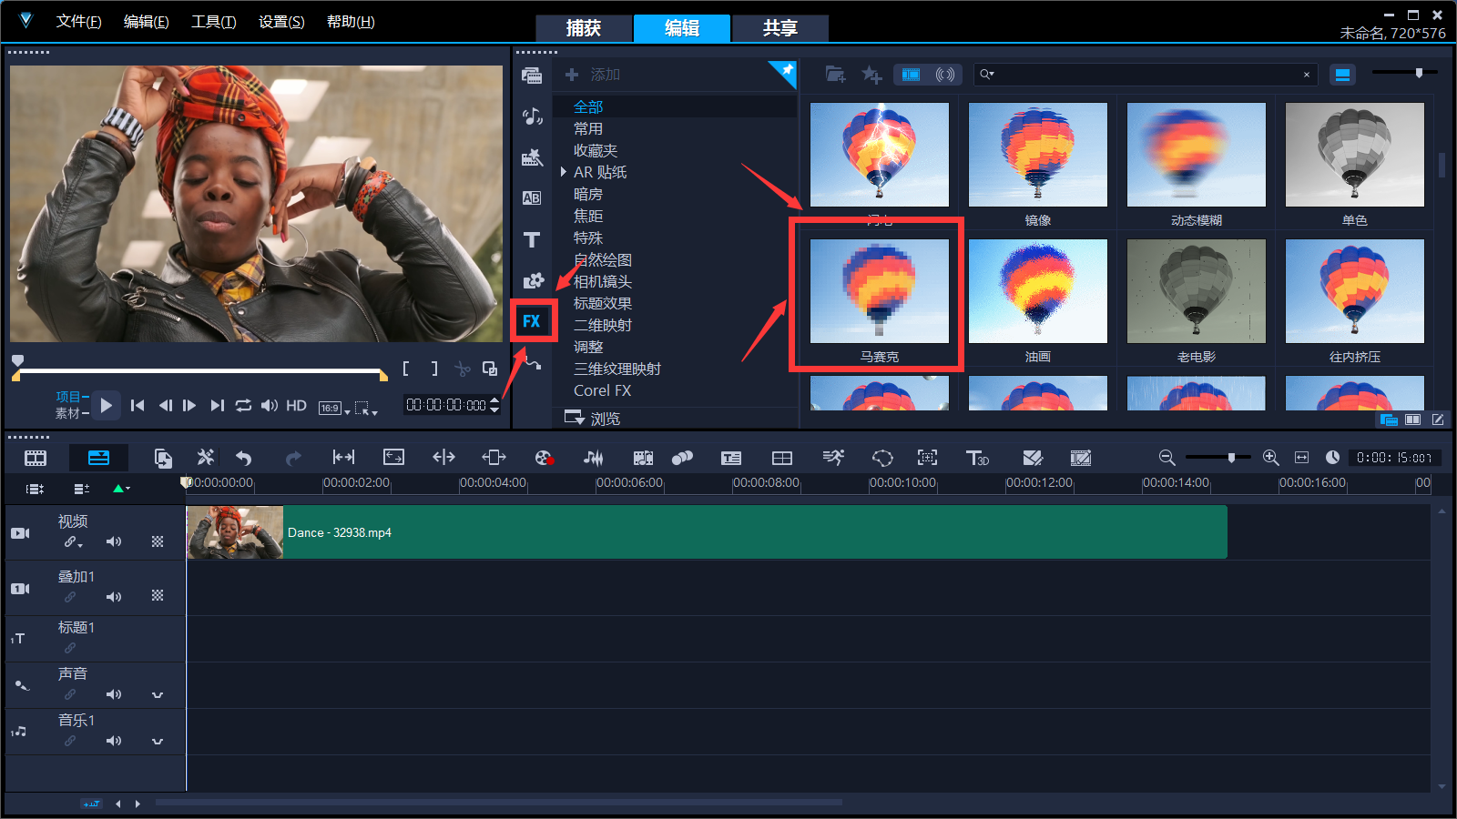
Task: Mute the 音乐1 track
Action: pos(114,741)
